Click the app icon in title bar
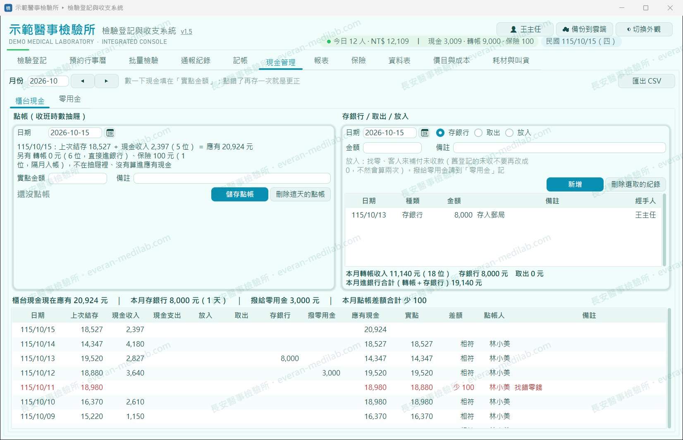 pyautogui.click(x=8, y=8)
